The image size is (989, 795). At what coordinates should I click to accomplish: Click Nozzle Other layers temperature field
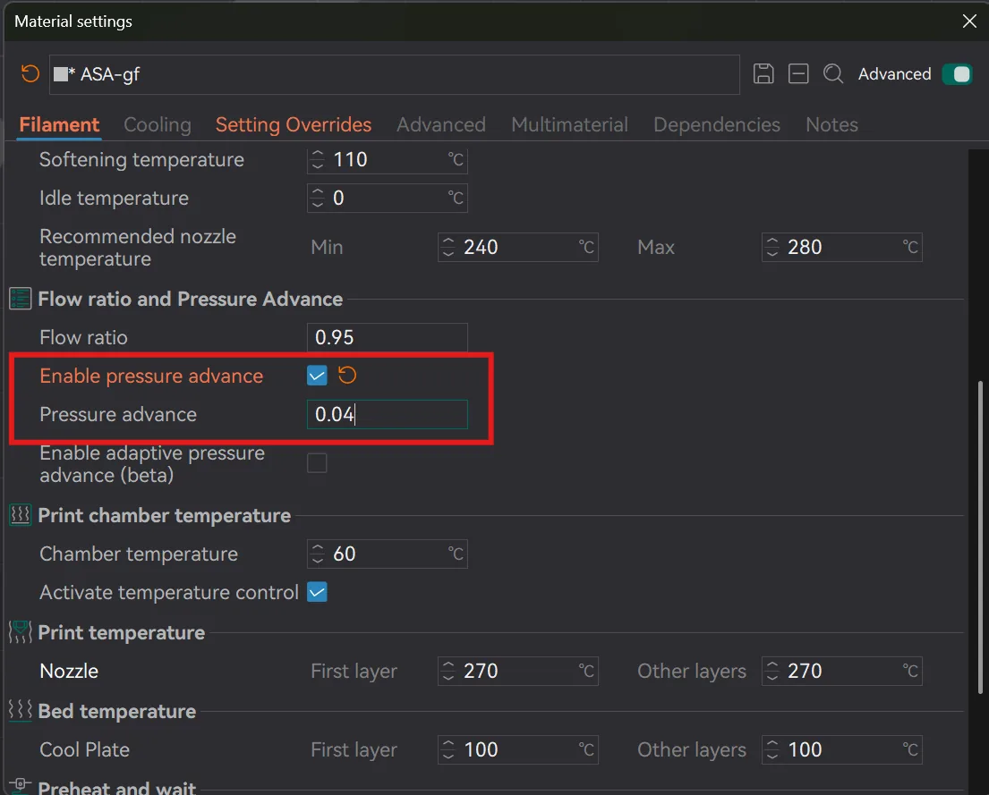pos(842,671)
